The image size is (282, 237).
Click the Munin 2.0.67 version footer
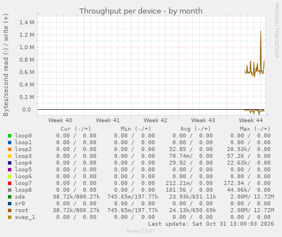click(x=141, y=231)
